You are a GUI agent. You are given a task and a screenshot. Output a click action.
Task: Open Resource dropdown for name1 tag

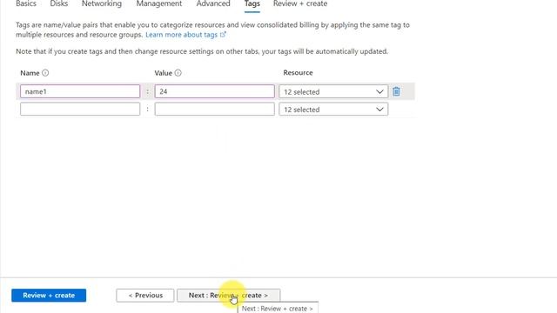pos(333,91)
